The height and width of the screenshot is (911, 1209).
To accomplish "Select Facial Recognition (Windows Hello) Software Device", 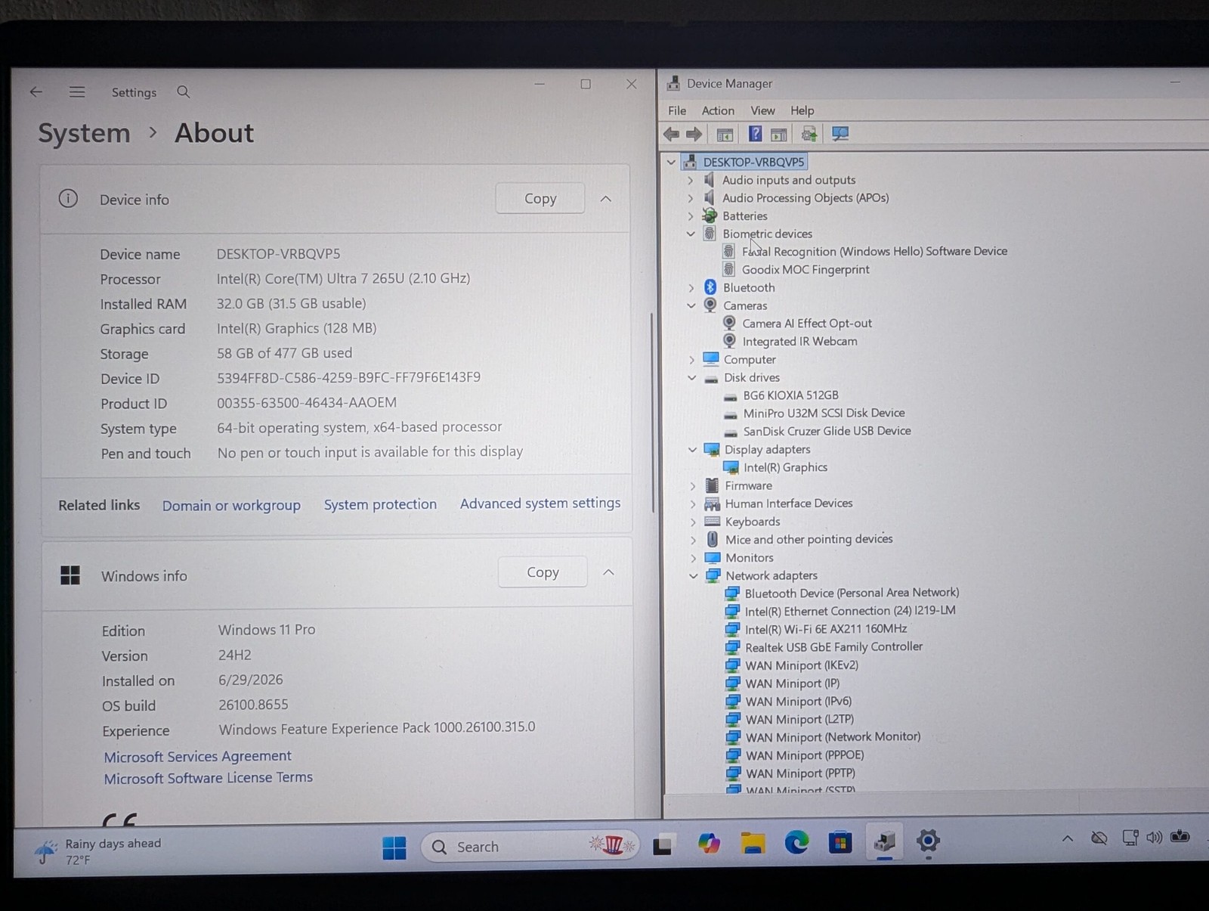I will (x=865, y=252).
